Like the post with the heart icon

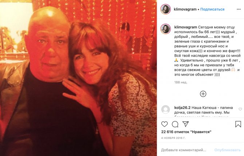(165, 124)
